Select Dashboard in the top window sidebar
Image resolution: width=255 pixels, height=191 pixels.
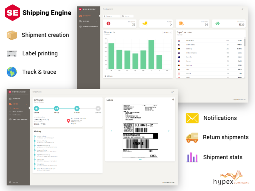tap(87, 16)
